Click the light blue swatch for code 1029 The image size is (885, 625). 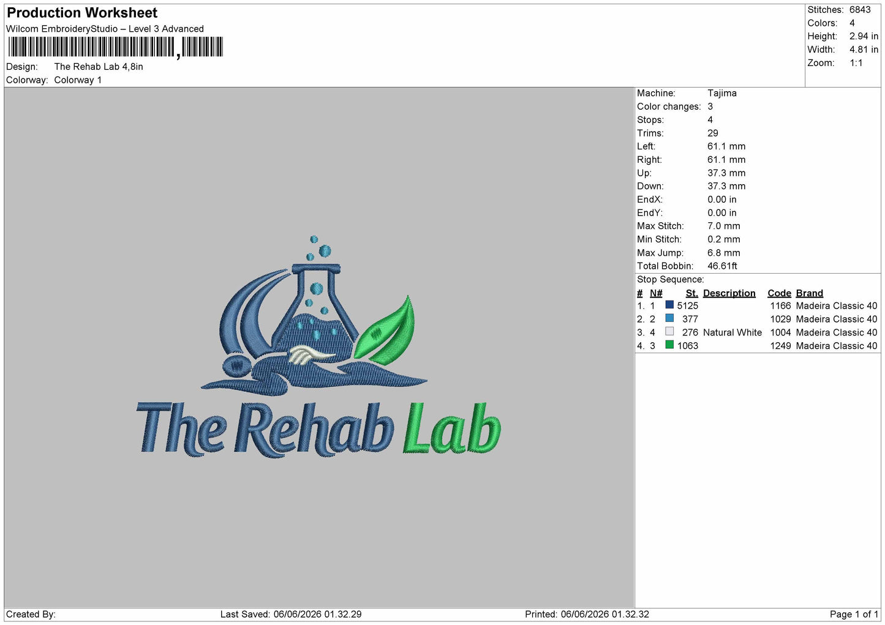click(669, 318)
